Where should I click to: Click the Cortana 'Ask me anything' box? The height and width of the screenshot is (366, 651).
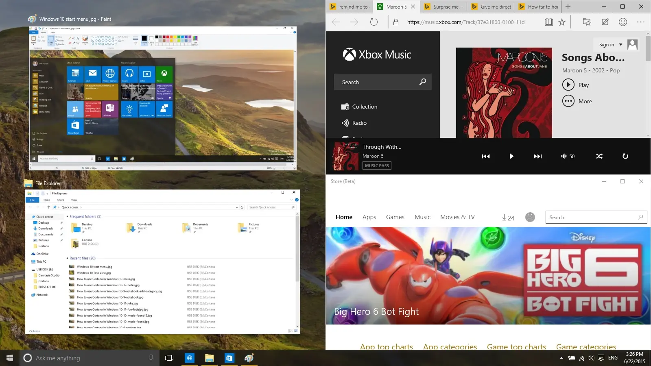click(89, 358)
